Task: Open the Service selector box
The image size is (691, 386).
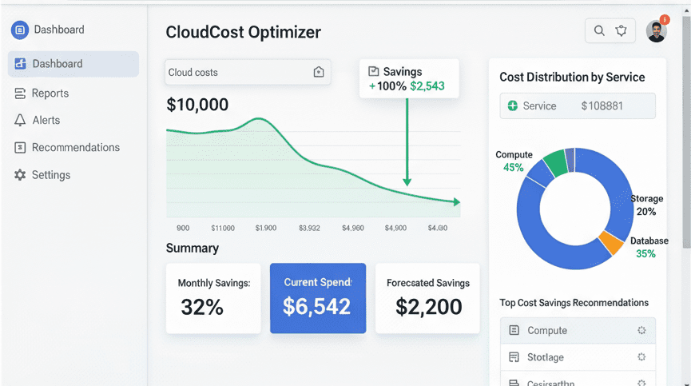Action: (x=578, y=105)
